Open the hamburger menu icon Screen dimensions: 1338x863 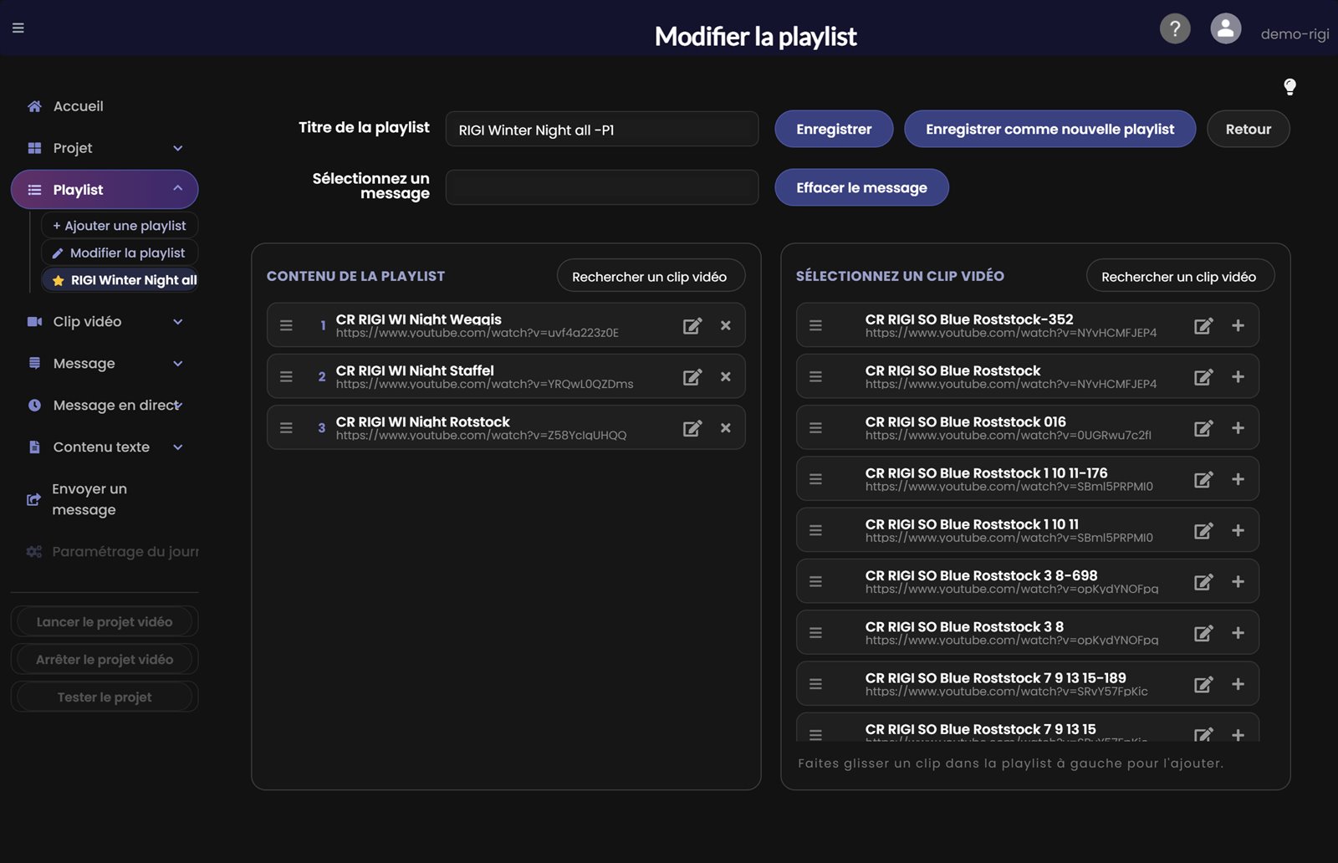tap(18, 28)
